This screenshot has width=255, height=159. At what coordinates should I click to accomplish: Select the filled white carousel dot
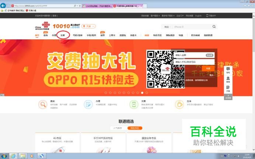[142, 93]
